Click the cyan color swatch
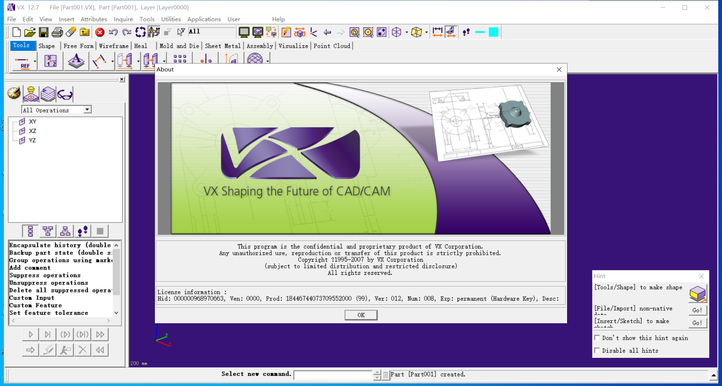722x386 pixels. 493,32
